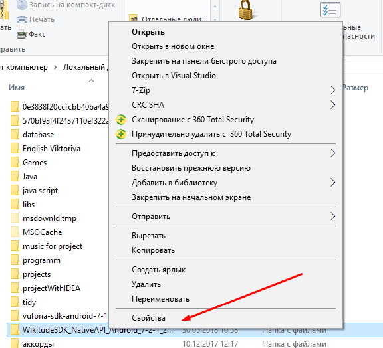Select the database folder icon
The height and width of the screenshot is (348, 383).
pos(15,135)
